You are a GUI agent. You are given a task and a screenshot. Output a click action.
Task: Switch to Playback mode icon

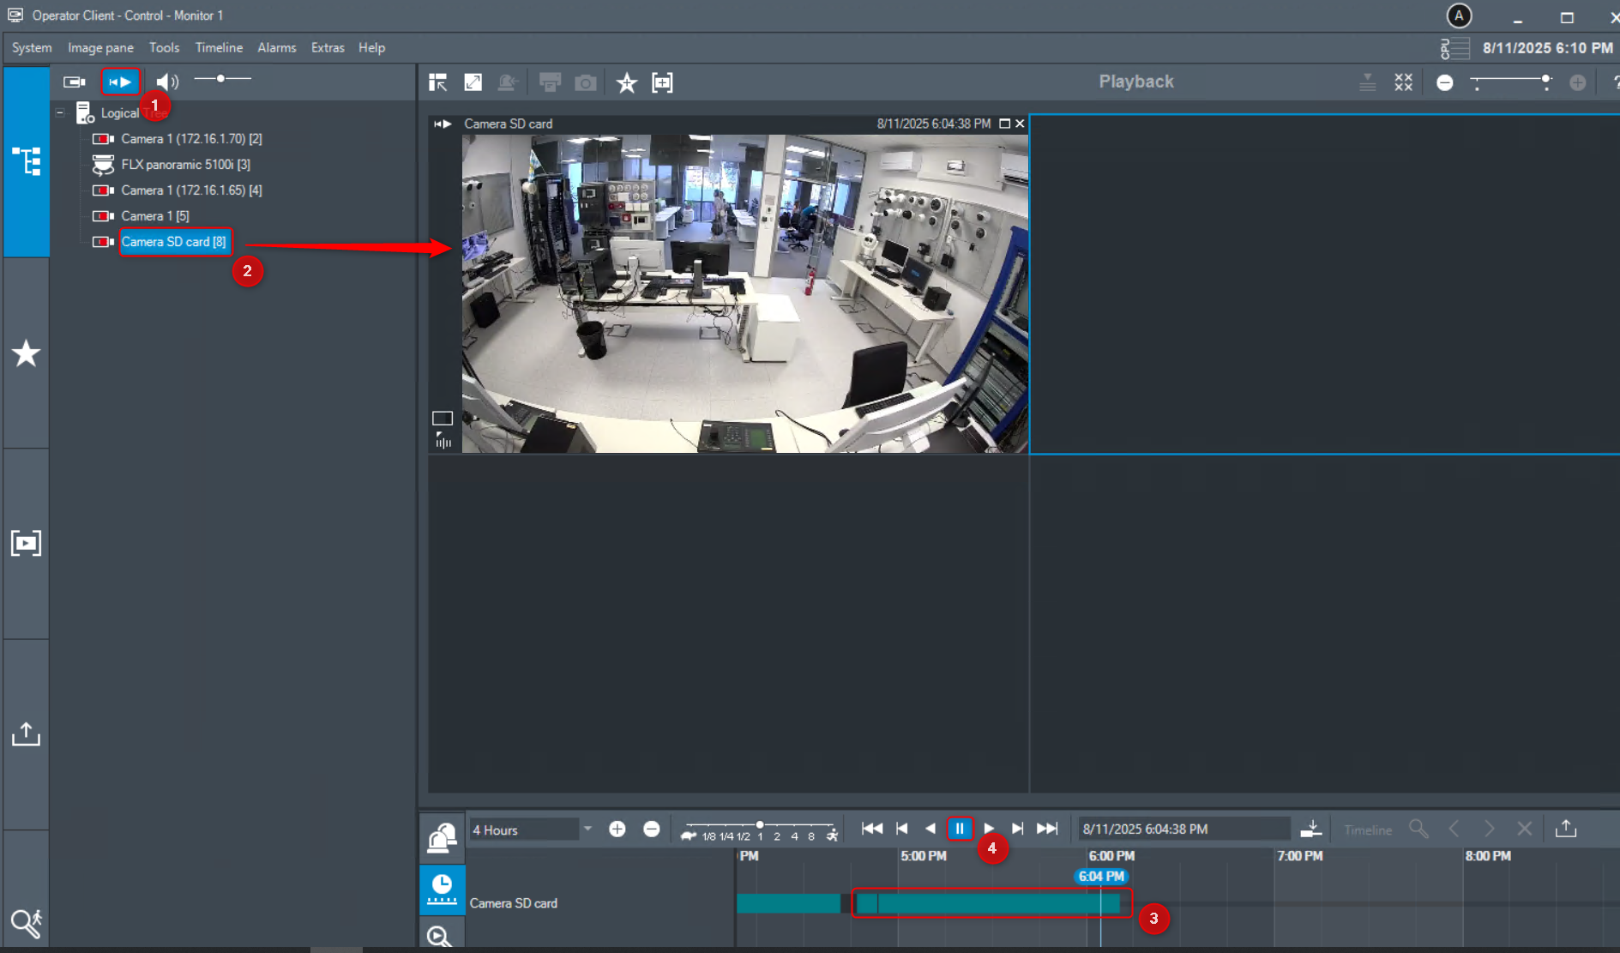(120, 82)
